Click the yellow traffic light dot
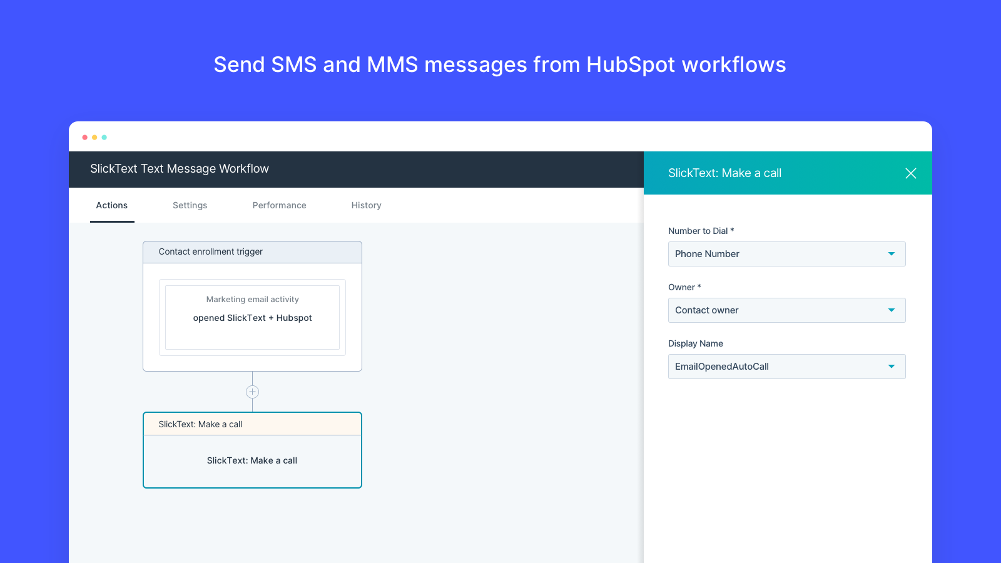1001x563 pixels. (x=94, y=136)
